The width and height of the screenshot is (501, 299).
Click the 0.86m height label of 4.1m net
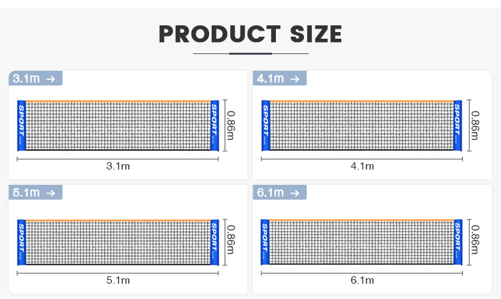(475, 125)
